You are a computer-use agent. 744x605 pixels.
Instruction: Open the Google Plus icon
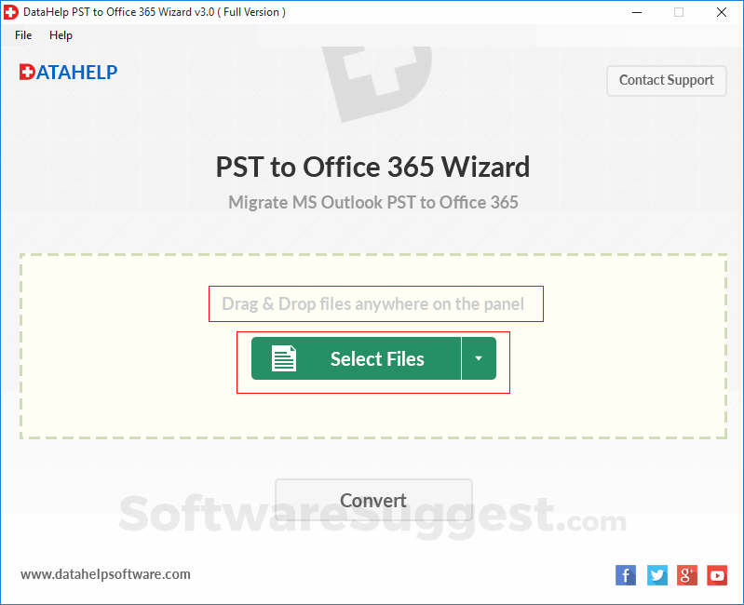pos(687,575)
